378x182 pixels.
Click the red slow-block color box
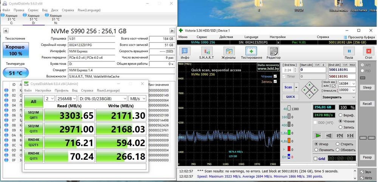(289, 149)
